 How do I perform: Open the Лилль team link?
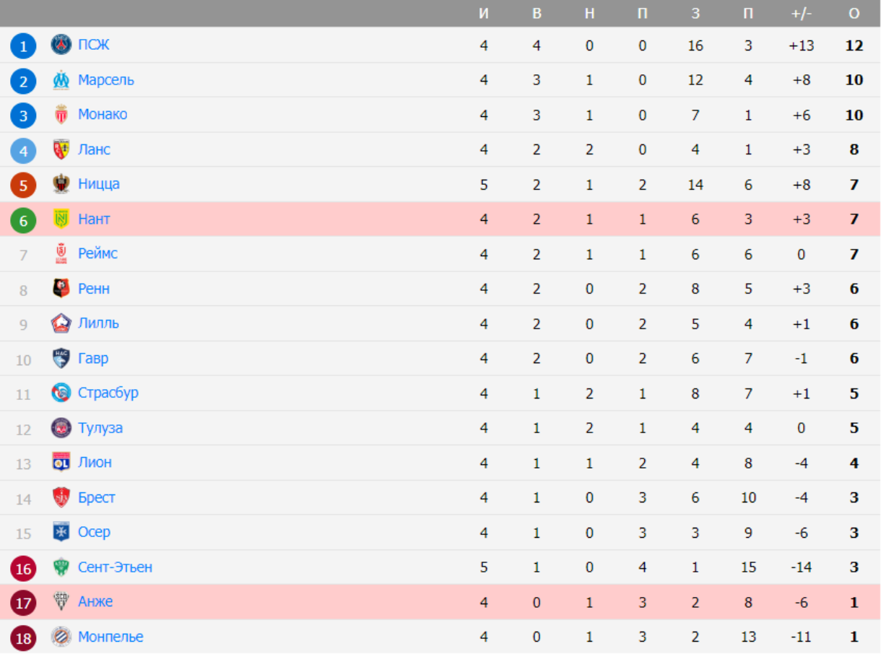point(98,323)
